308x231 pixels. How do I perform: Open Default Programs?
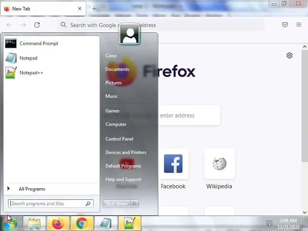(123, 166)
